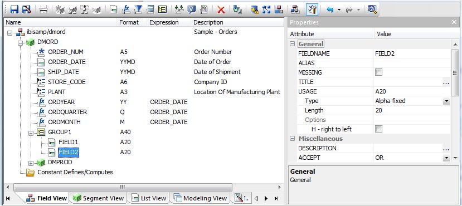
Task: Click the small hierarchy diagram toolbar icon
Action: coord(295,9)
